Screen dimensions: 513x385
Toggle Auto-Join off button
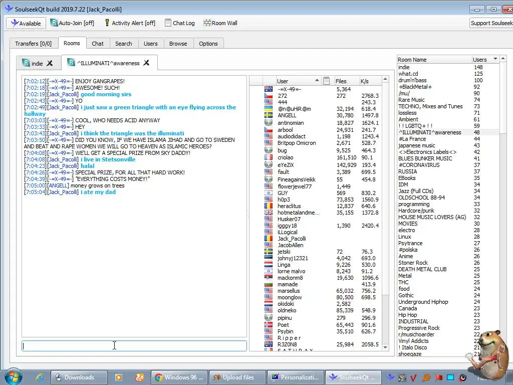72,23
